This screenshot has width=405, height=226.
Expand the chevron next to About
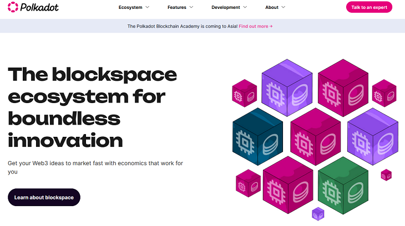tap(283, 7)
